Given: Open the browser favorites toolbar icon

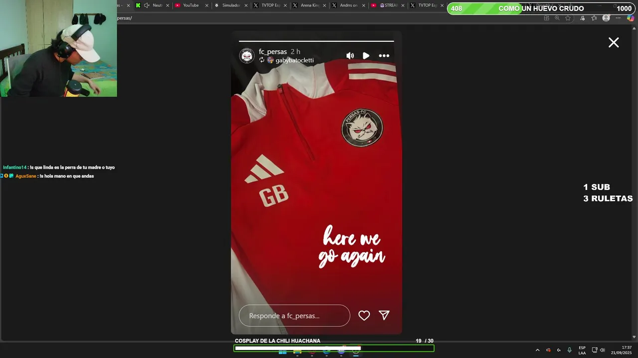Looking at the screenshot, I should (594, 18).
